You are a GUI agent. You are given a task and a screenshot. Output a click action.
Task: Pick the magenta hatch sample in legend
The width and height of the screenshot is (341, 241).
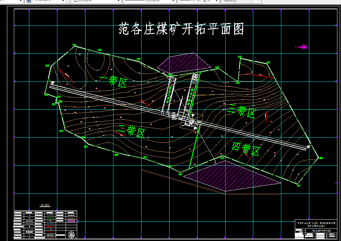tap(71, 221)
